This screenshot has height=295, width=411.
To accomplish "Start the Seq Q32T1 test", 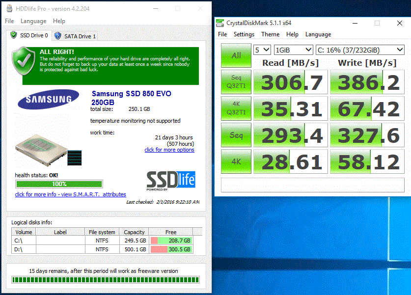I will pos(236,82).
